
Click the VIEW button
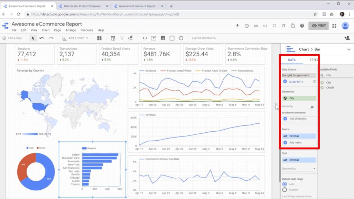(x=318, y=26)
